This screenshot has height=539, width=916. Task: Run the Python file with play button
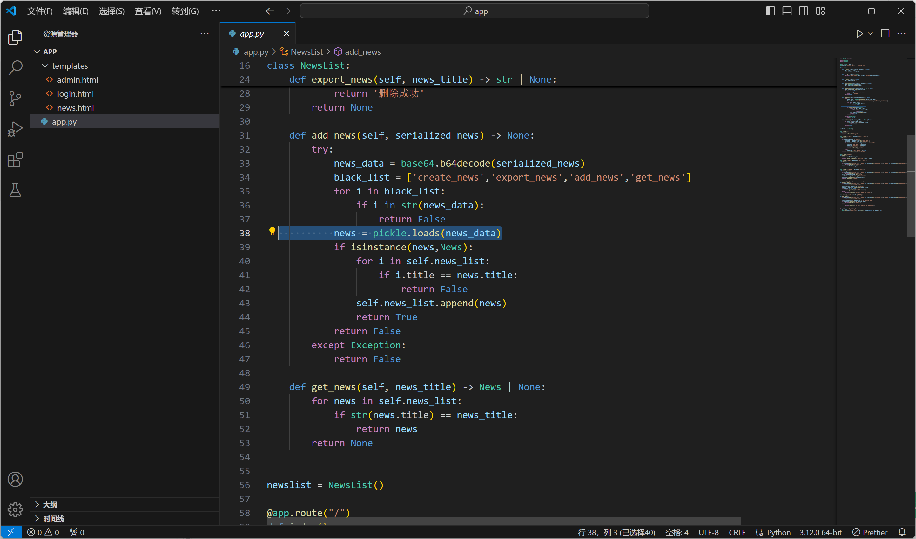pos(859,33)
